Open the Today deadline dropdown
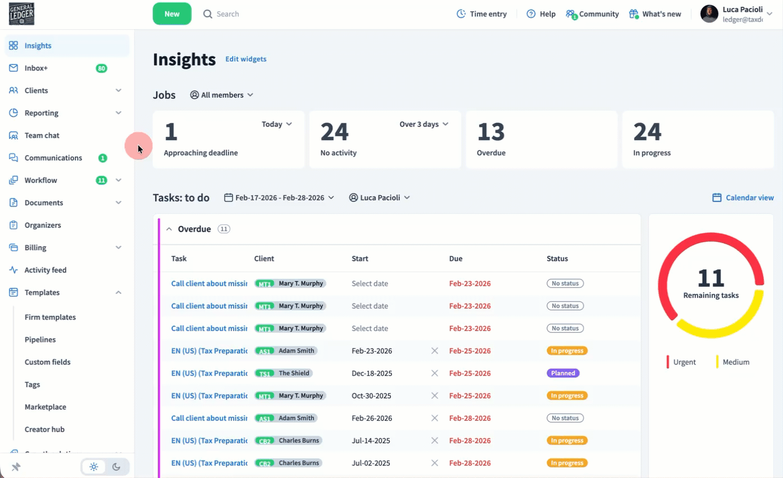Screen dimensions: 783x478 click(277, 124)
